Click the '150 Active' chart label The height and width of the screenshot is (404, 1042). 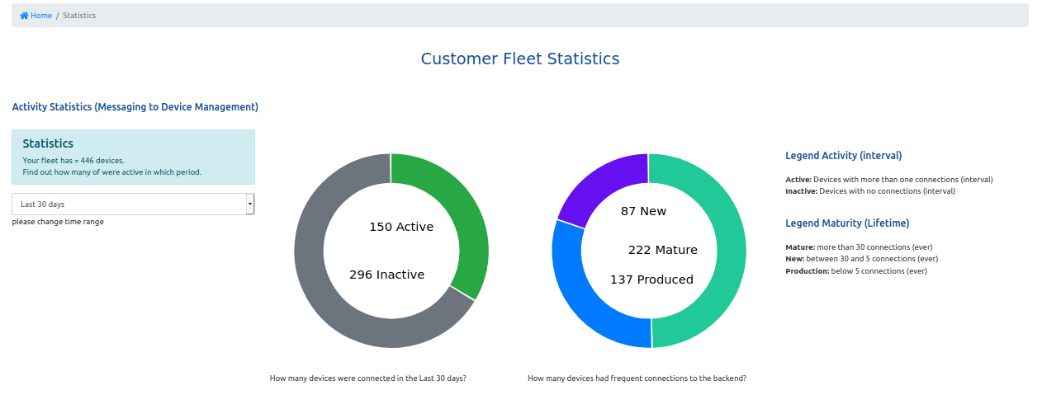tap(401, 227)
